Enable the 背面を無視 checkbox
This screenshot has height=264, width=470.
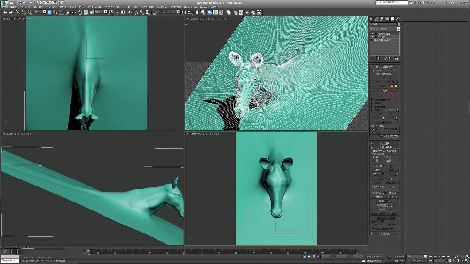(373, 107)
